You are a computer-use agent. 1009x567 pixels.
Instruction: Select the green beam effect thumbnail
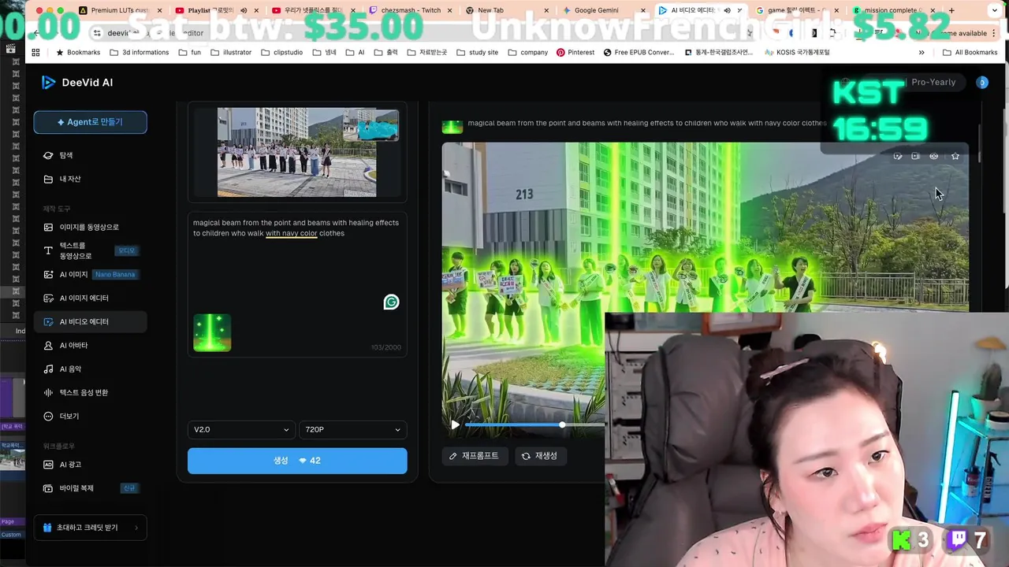tap(212, 332)
